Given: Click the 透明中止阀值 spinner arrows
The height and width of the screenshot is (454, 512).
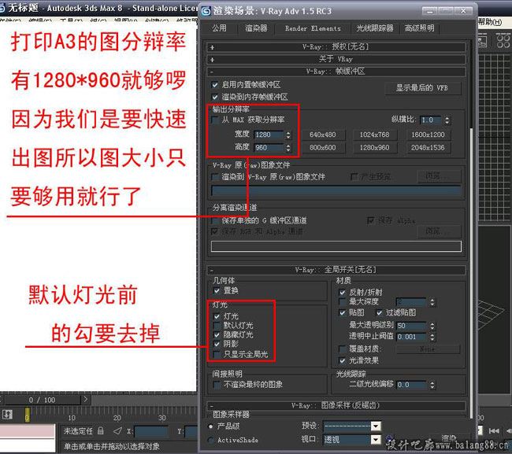Looking at the screenshot, I should [432, 337].
